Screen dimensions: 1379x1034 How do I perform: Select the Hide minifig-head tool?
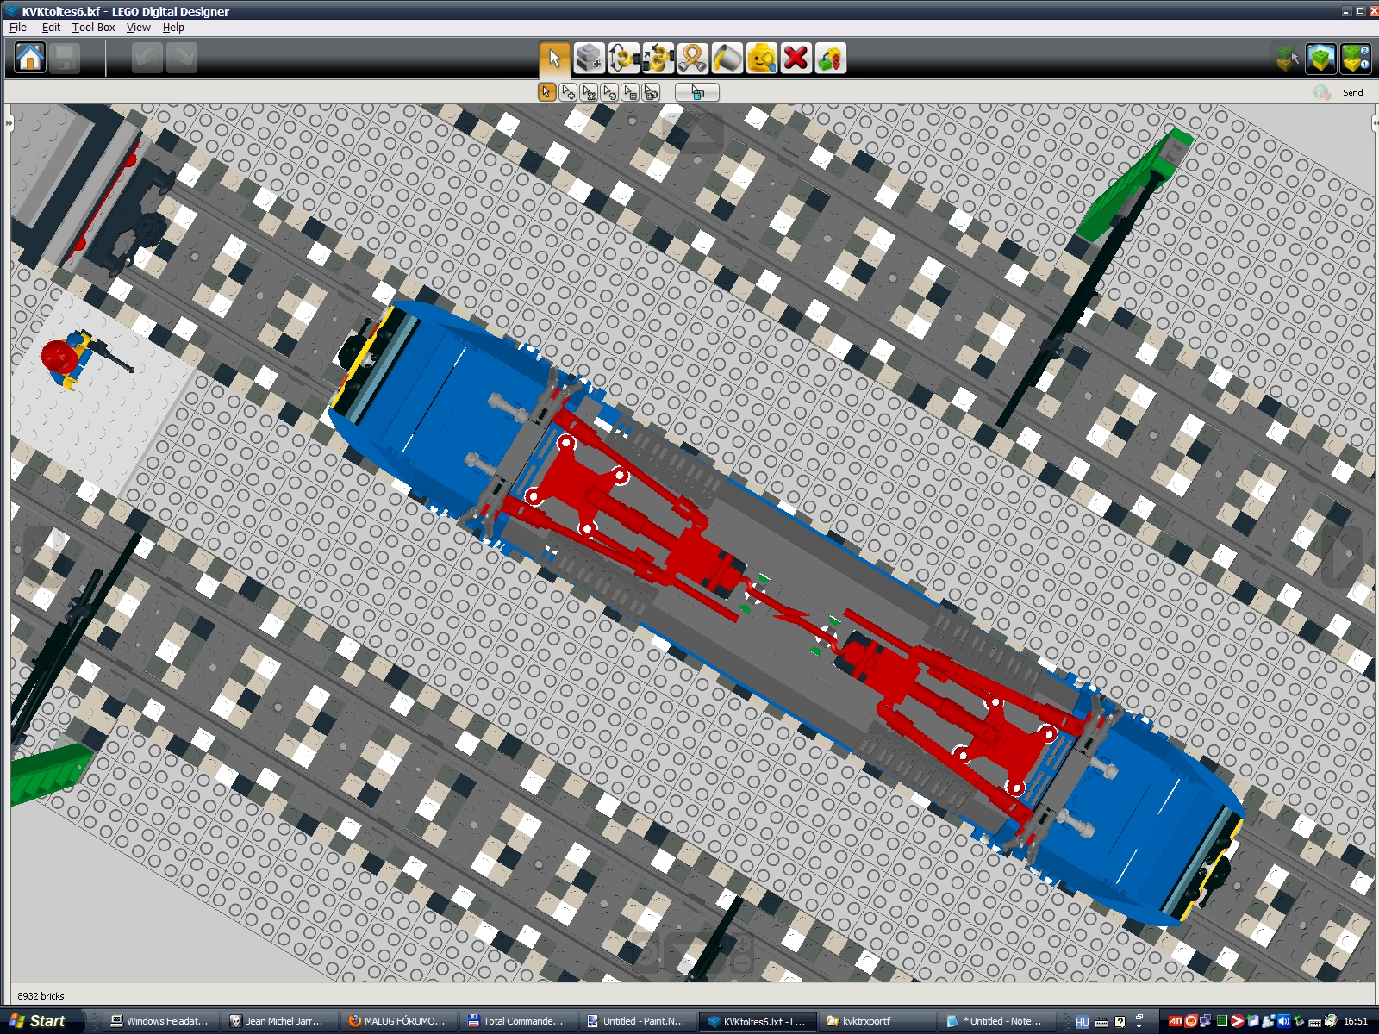(762, 59)
